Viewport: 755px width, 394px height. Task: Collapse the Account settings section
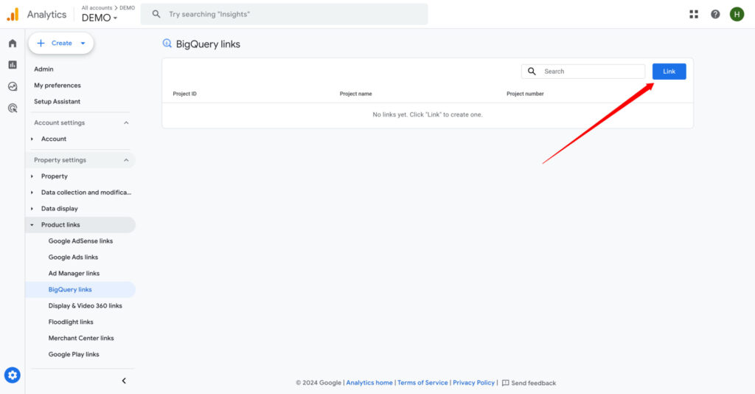click(x=126, y=123)
